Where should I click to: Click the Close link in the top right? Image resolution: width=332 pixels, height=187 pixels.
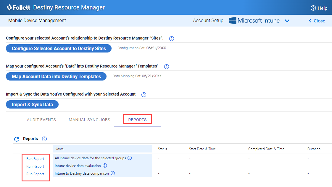tap(317, 21)
